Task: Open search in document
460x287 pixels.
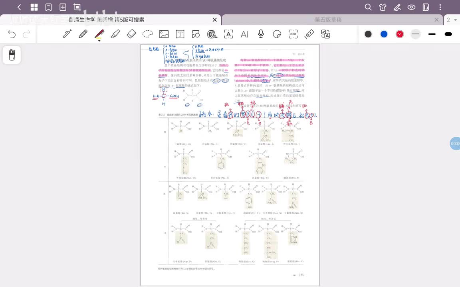Action: (368, 7)
